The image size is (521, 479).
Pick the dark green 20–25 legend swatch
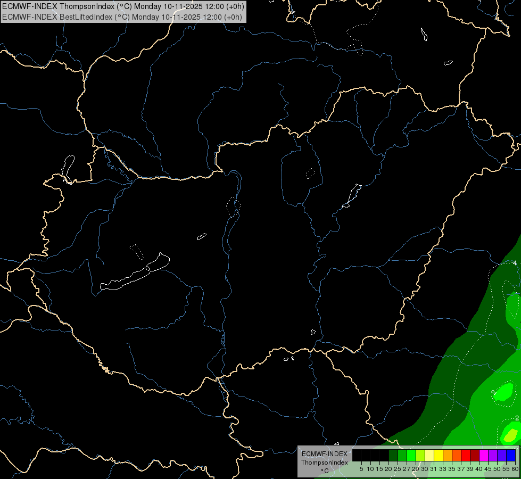[x=393, y=455]
